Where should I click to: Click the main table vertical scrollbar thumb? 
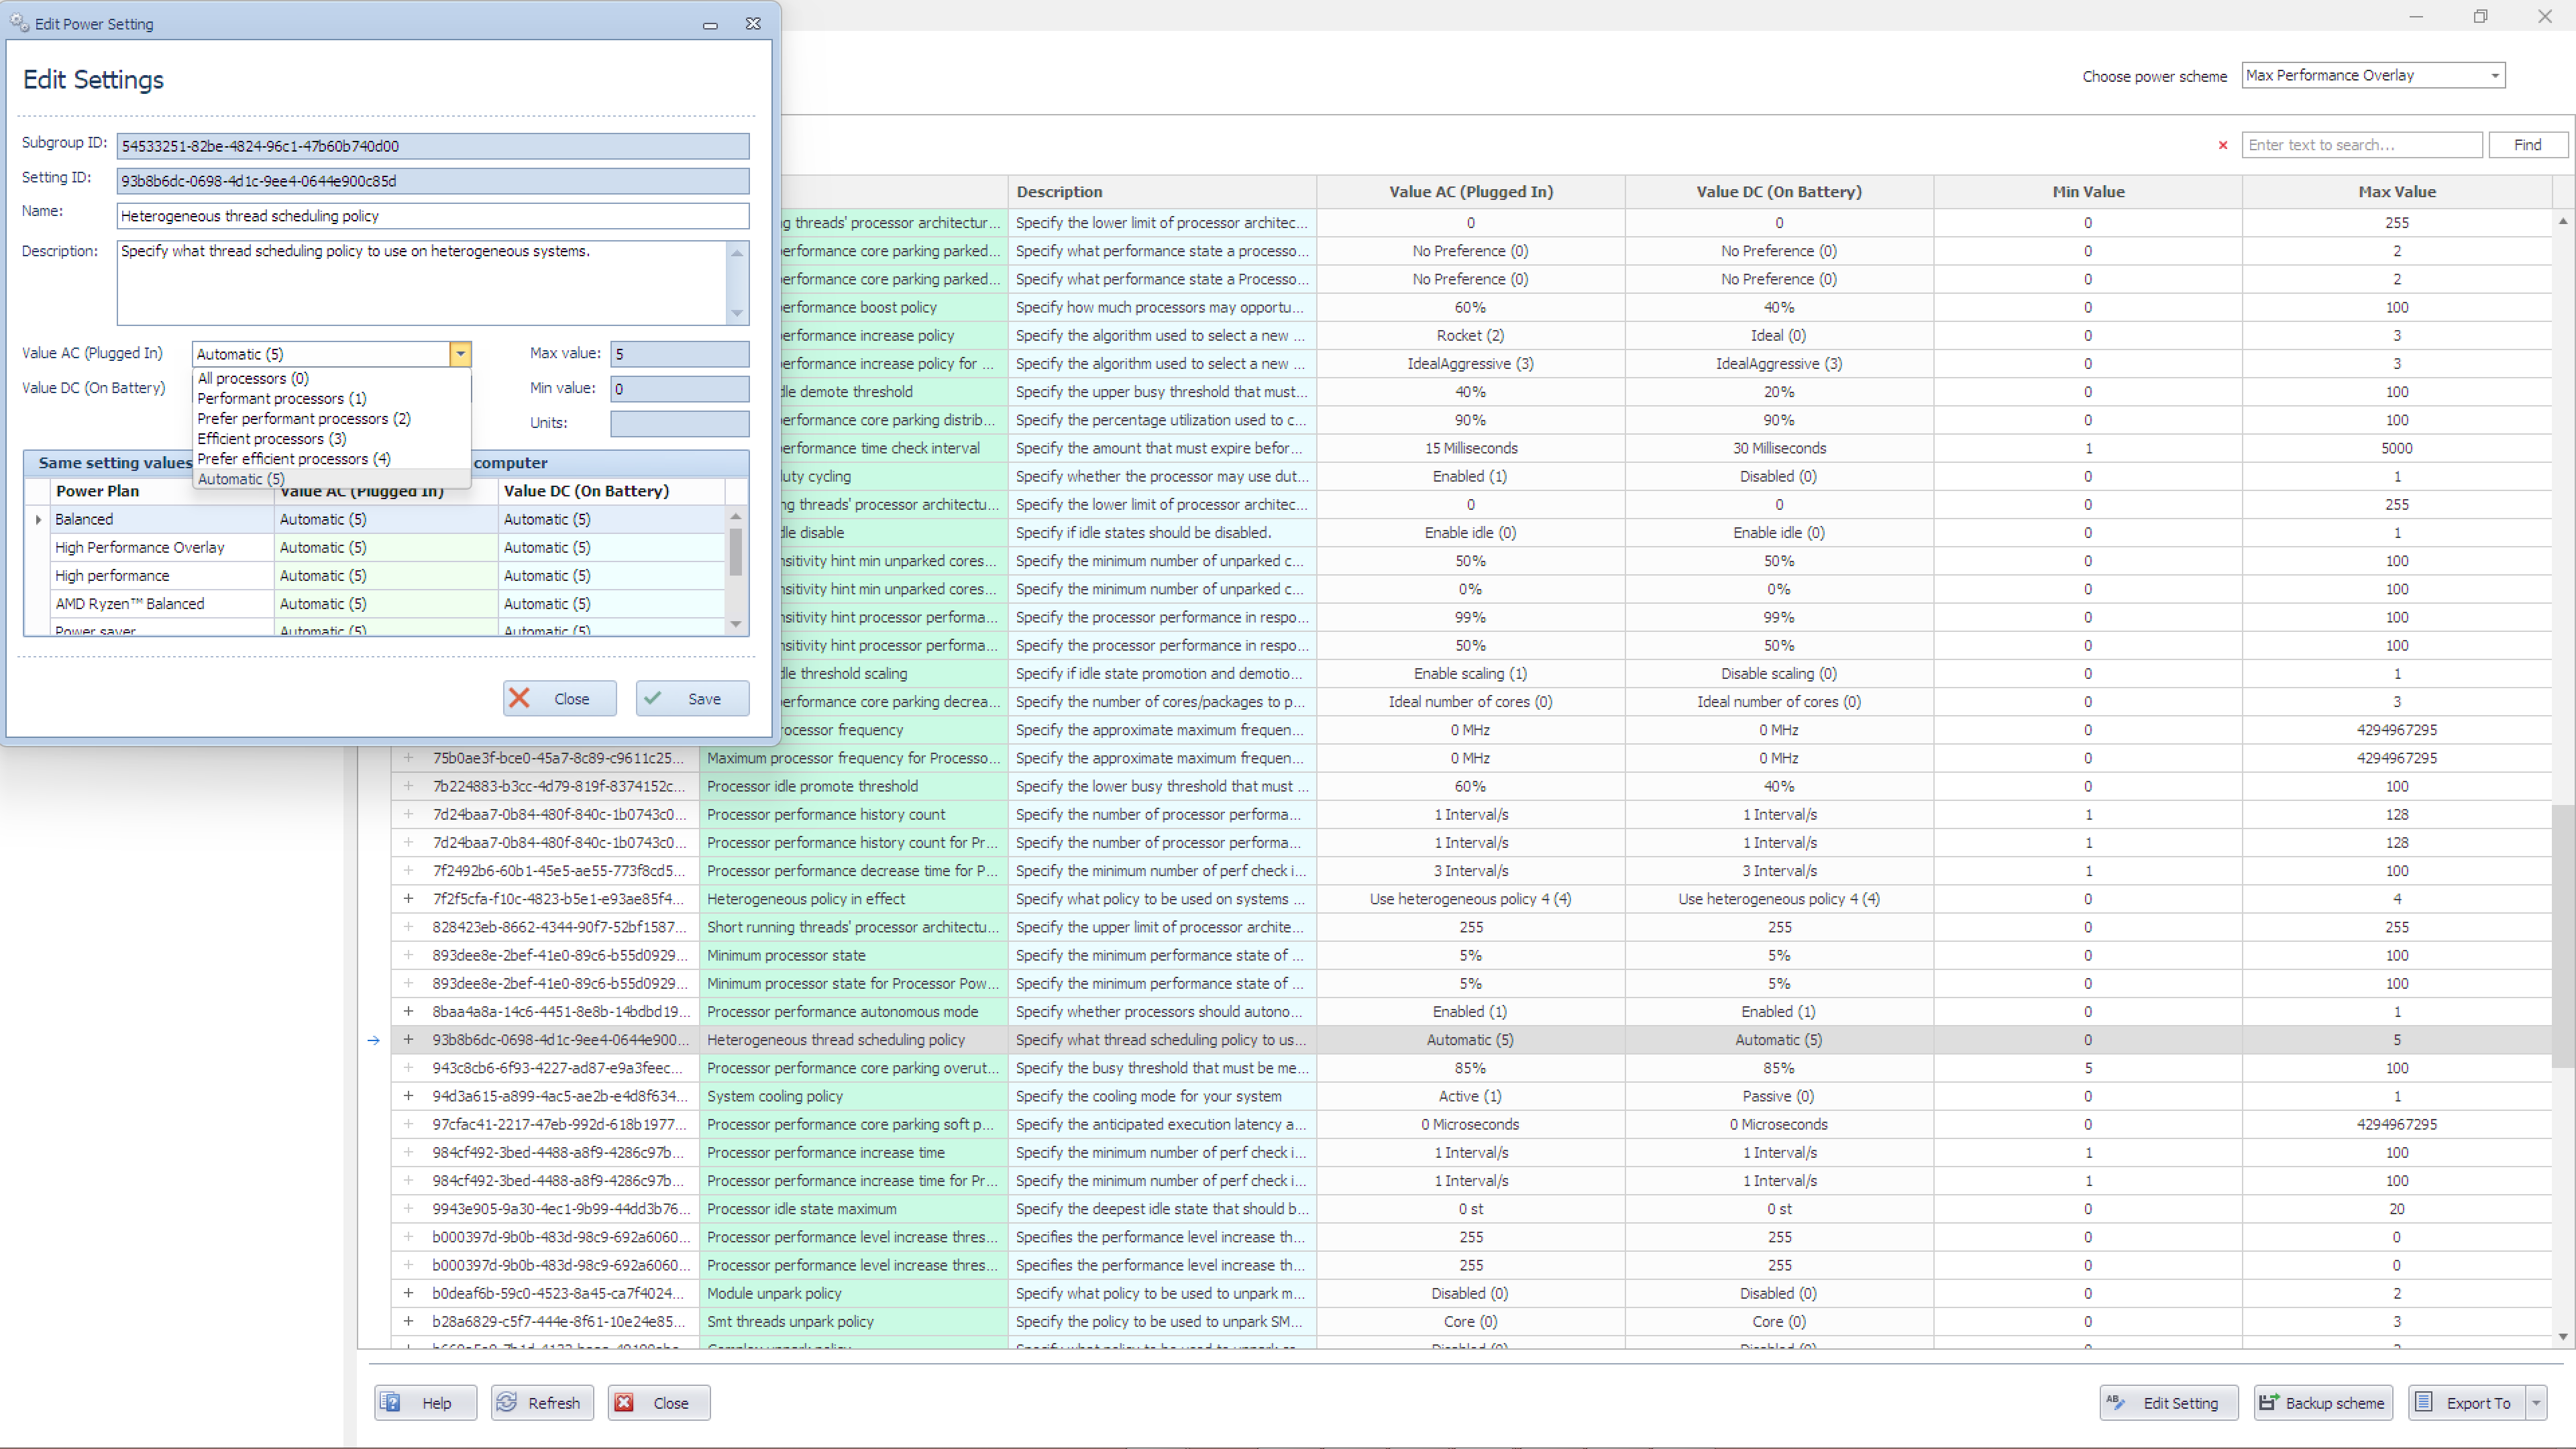(2563, 935)
